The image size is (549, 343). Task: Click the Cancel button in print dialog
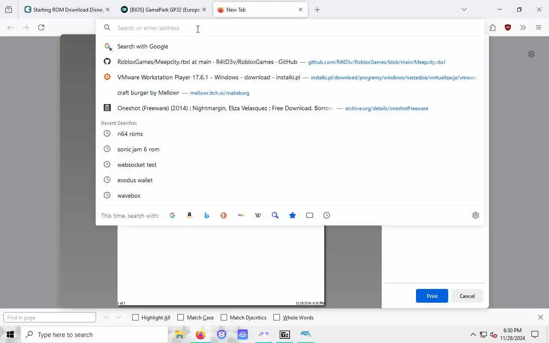pyautogui.click(x=467, y=296)
